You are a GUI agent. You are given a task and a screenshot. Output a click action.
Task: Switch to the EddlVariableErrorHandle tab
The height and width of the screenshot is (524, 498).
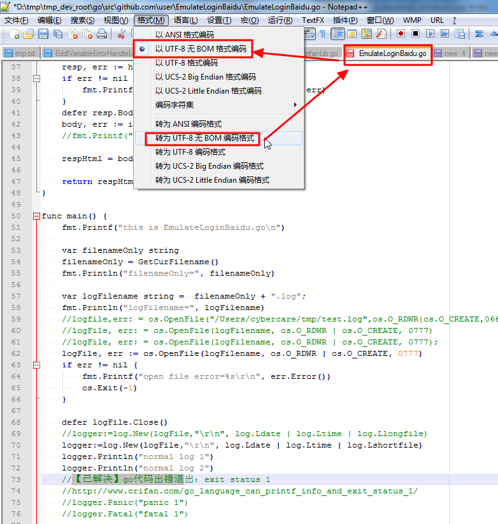(x=88, y=53)
